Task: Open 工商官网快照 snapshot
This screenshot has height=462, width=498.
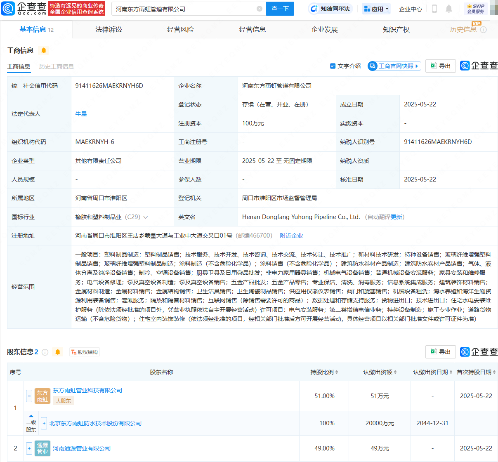Action: tap(394, 66)
